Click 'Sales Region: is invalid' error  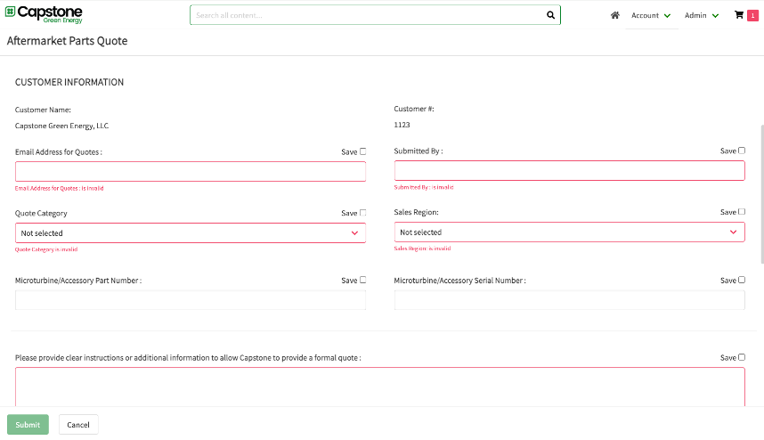point(422,249)
